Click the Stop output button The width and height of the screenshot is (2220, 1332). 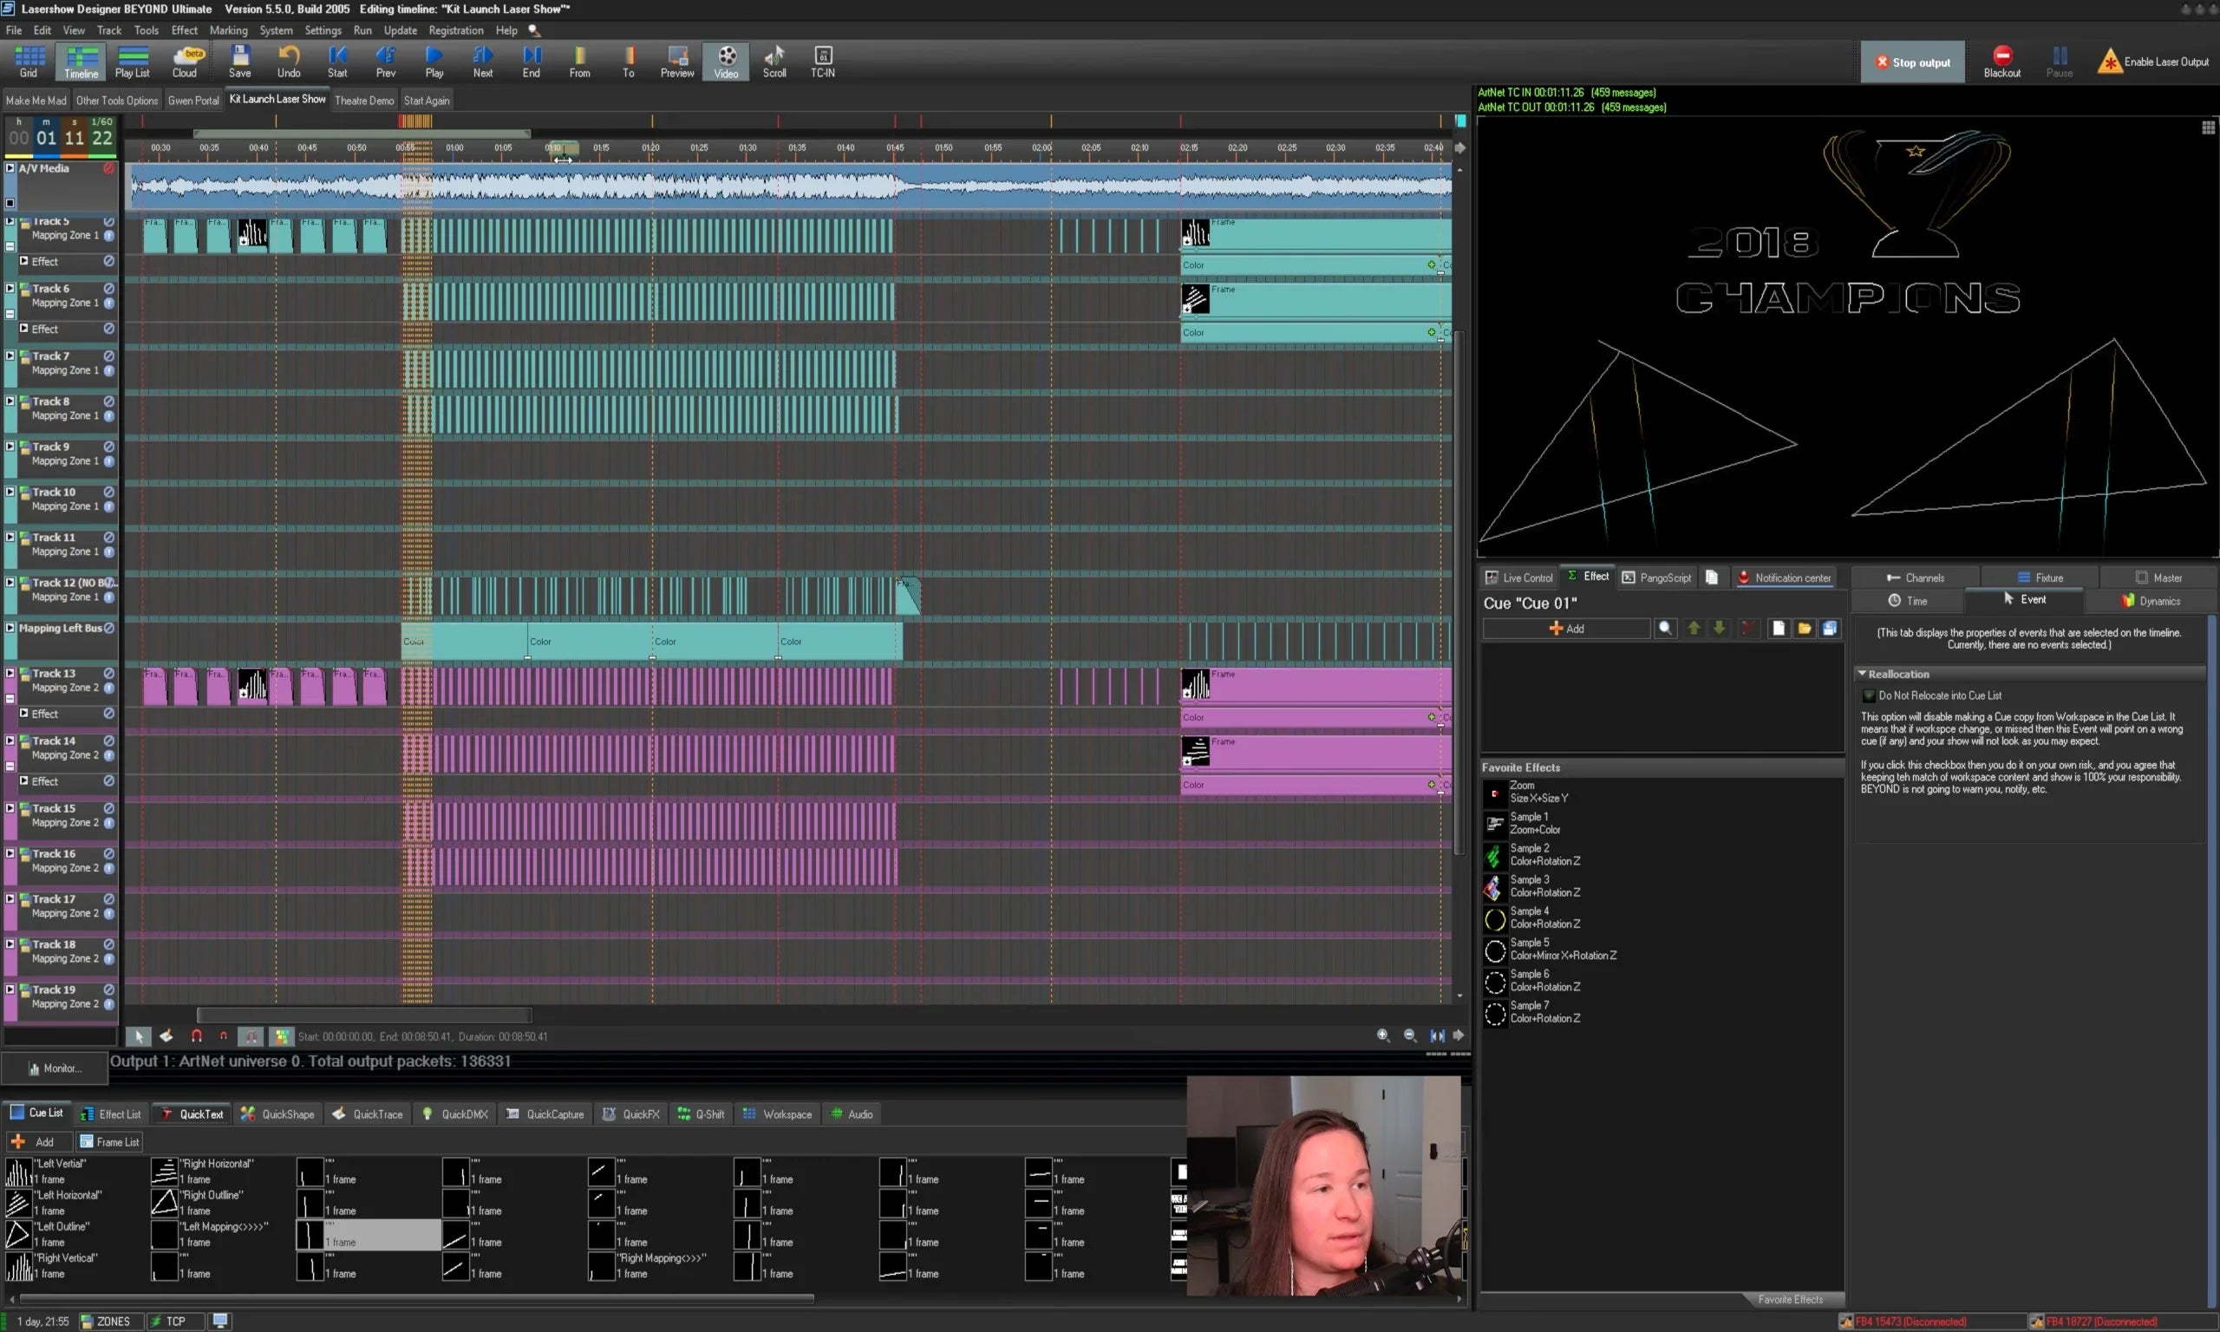(x=1912, y=61)
